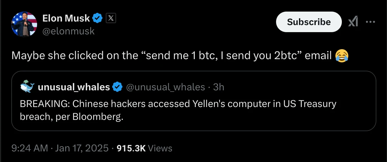The image size is (387, 162).
Task: Open the unusual_whales account name
Action: pos(74,87)
